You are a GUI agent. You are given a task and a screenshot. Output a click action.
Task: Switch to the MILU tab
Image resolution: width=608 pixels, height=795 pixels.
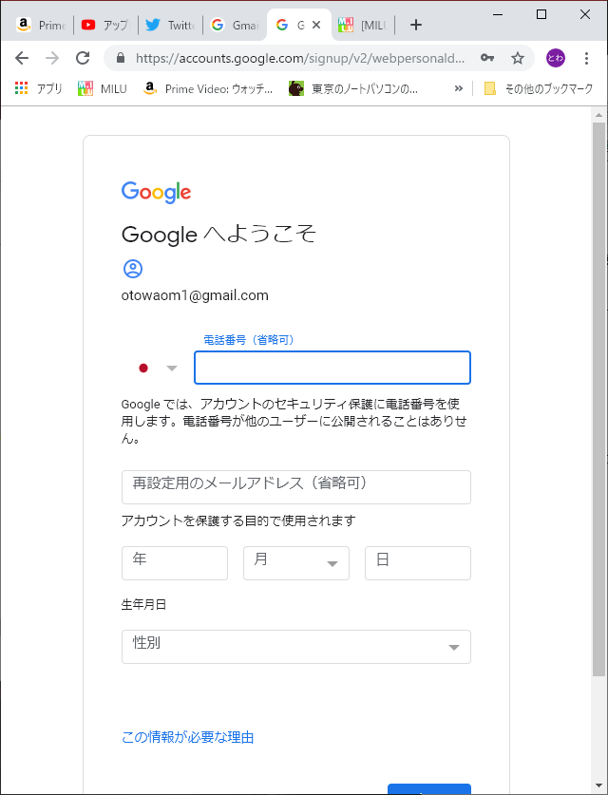coord(362,25)
